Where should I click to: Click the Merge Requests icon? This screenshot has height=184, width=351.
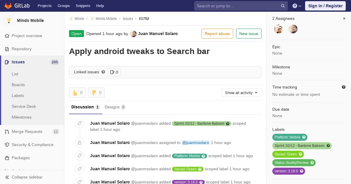pyautogui.click(x=7, y=131)
